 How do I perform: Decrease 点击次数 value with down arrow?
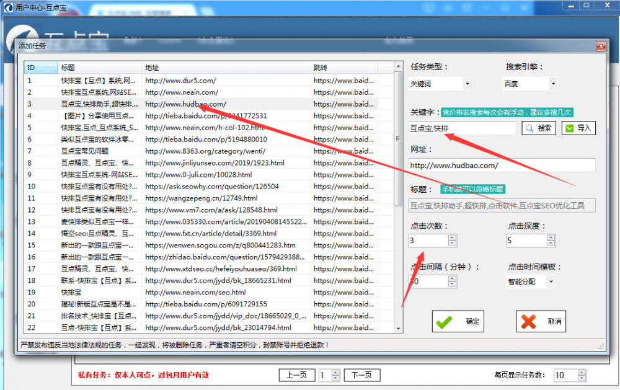pyautogui.click(x=453, y=243)
